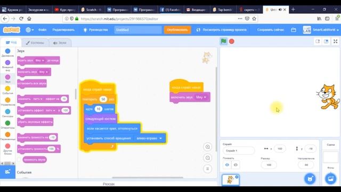Click the sprite direction field

click(x=306, y=165)
